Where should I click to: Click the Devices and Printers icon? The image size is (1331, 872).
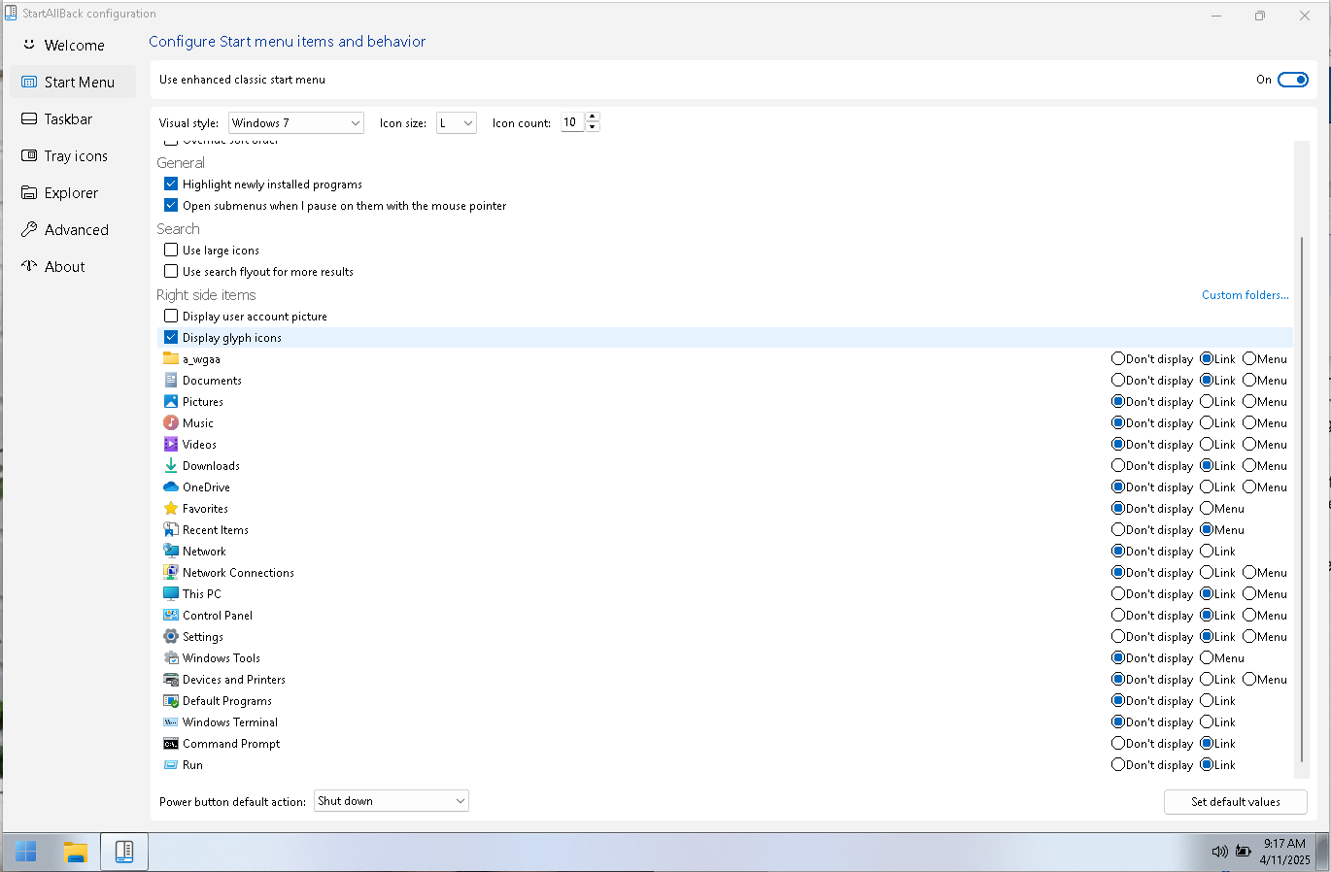(x=171, y=679)
